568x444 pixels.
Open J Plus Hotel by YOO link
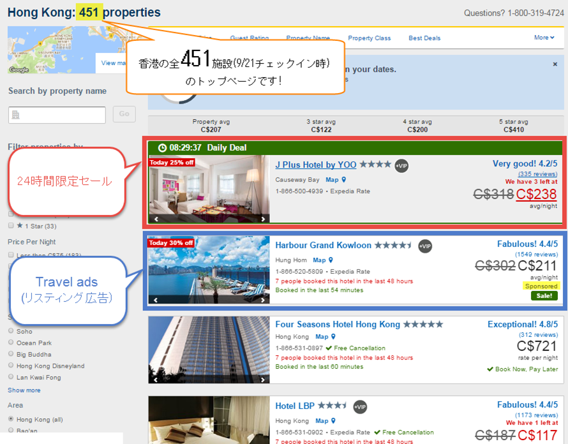(x=315, y=165)
